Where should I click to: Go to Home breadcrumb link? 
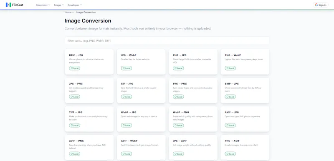[68, 13]
